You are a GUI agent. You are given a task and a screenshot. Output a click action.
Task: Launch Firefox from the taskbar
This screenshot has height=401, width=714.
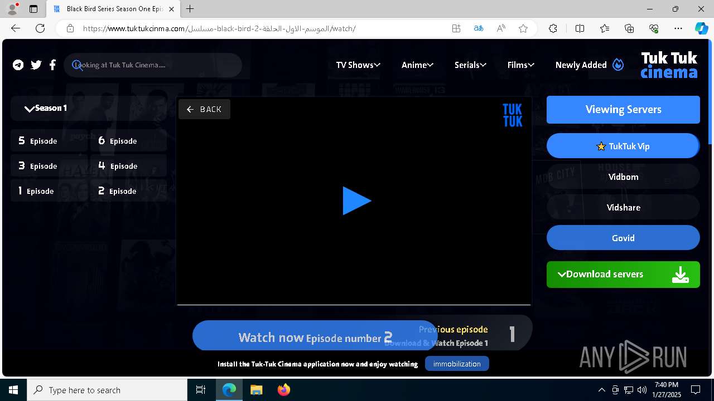point(283,390)
